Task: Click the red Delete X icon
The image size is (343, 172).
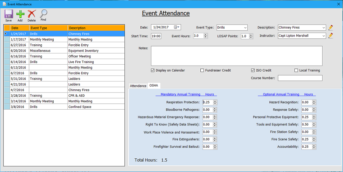Action: (x=31, y=14)
